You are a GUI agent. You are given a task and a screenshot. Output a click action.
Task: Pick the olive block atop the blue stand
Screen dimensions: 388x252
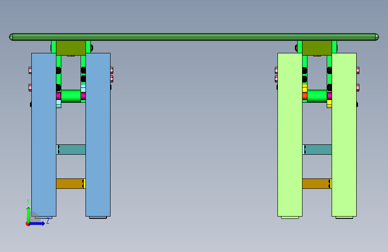[x=71, y=48]
